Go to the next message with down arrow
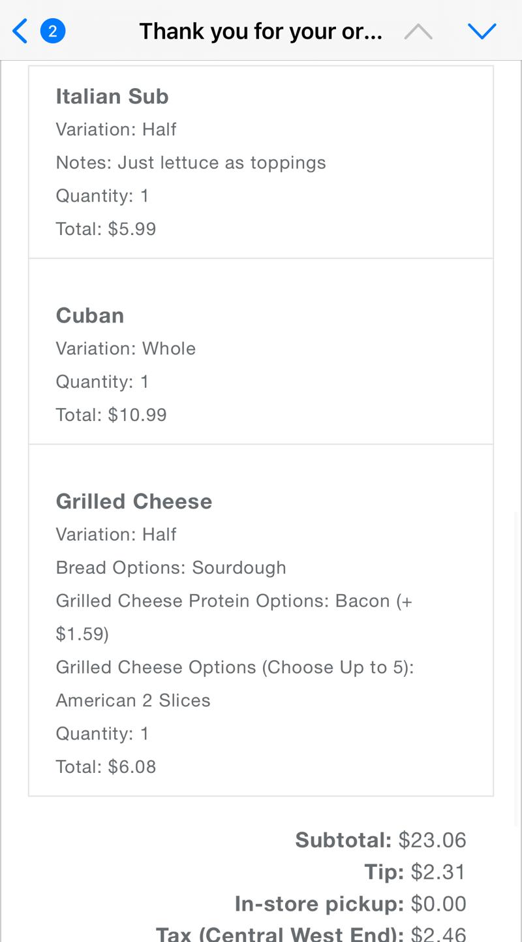The image size is (522, 942). [482, 31]
